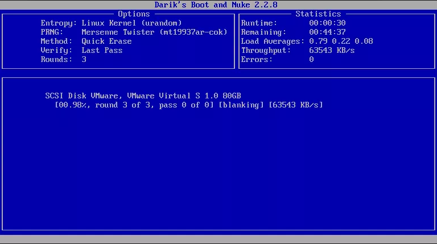
Task: Click the 'Options' panel heading
Action: click(x=134, y=14)
